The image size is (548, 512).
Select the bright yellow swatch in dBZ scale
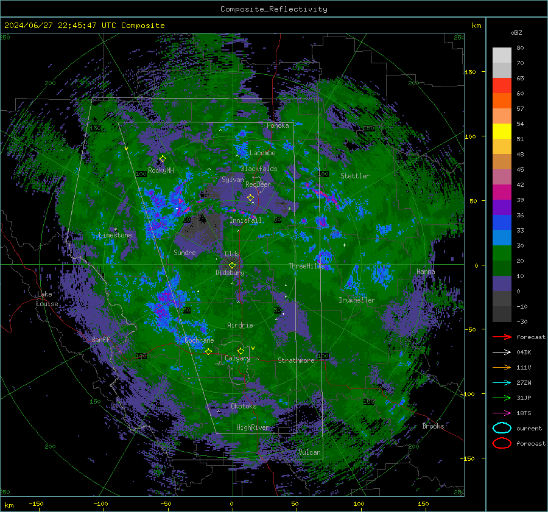(502, 132)
